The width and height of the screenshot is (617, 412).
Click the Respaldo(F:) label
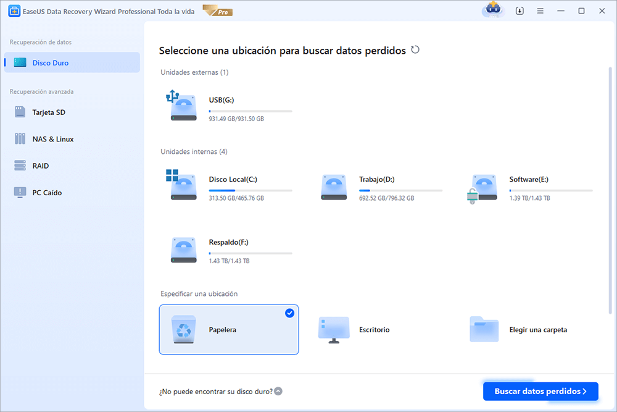click(x=229, y=242)
